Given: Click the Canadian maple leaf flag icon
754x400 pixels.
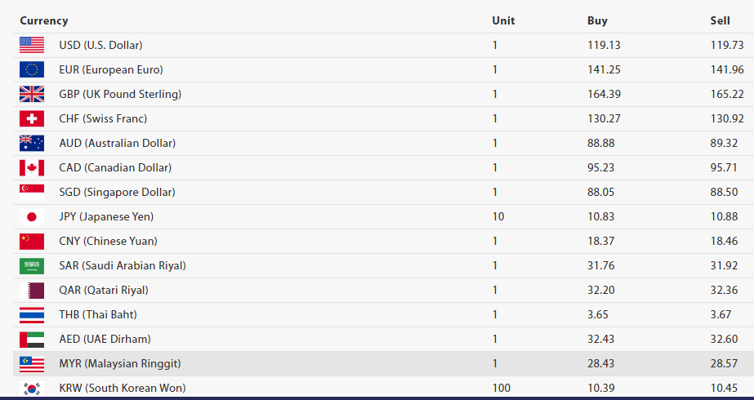Looking at the screenshot, I should click(32, 168).
